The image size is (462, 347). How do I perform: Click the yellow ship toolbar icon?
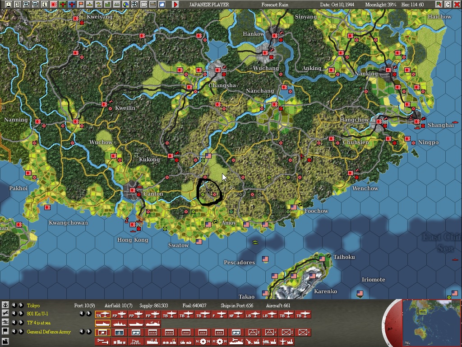[x=99, y=5]
